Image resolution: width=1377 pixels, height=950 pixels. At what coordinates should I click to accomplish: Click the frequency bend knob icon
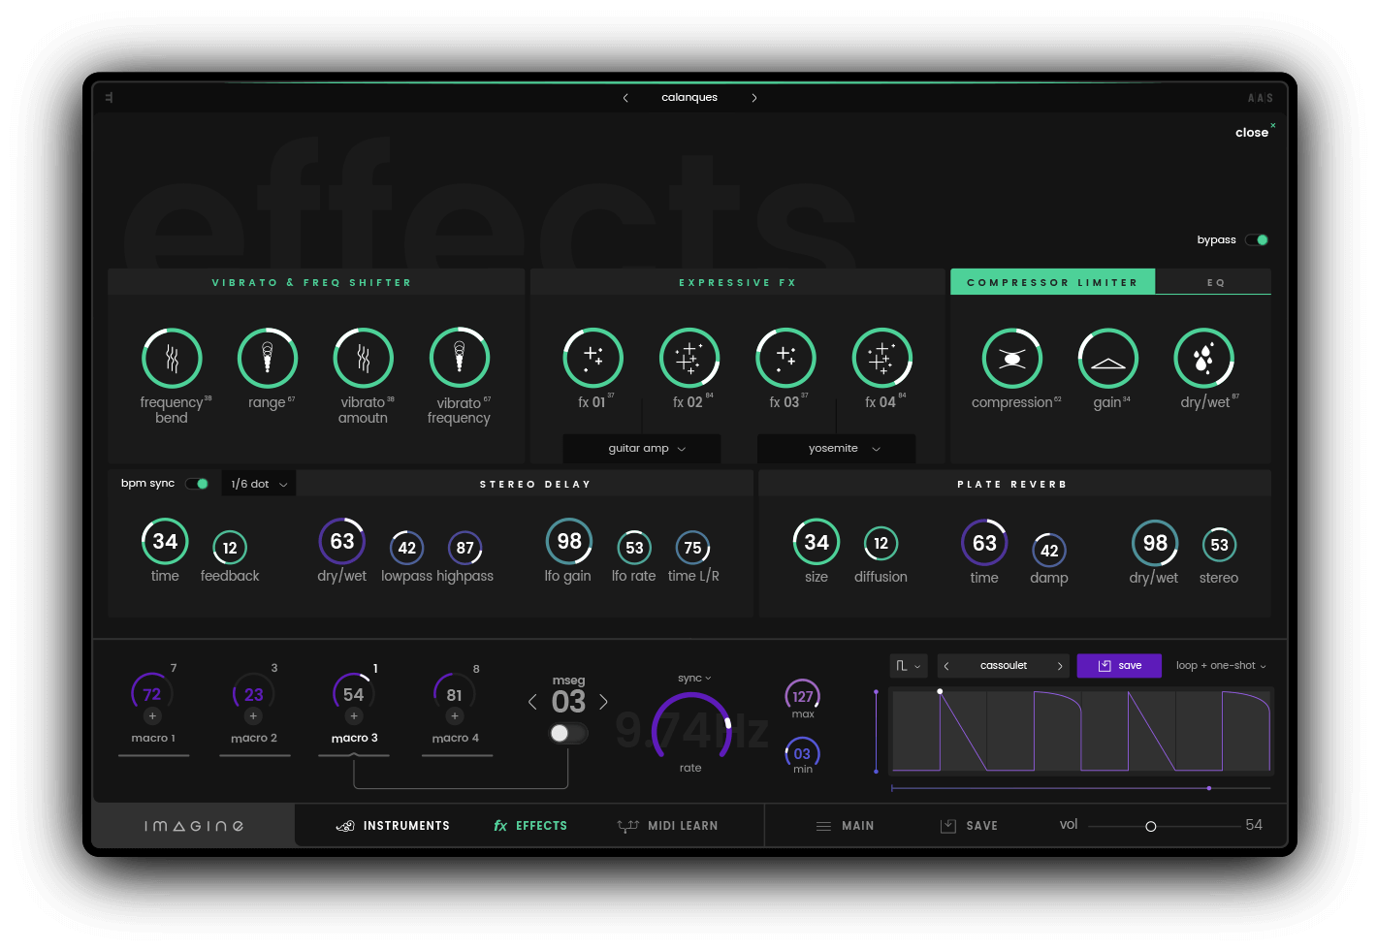click(172, 359)
